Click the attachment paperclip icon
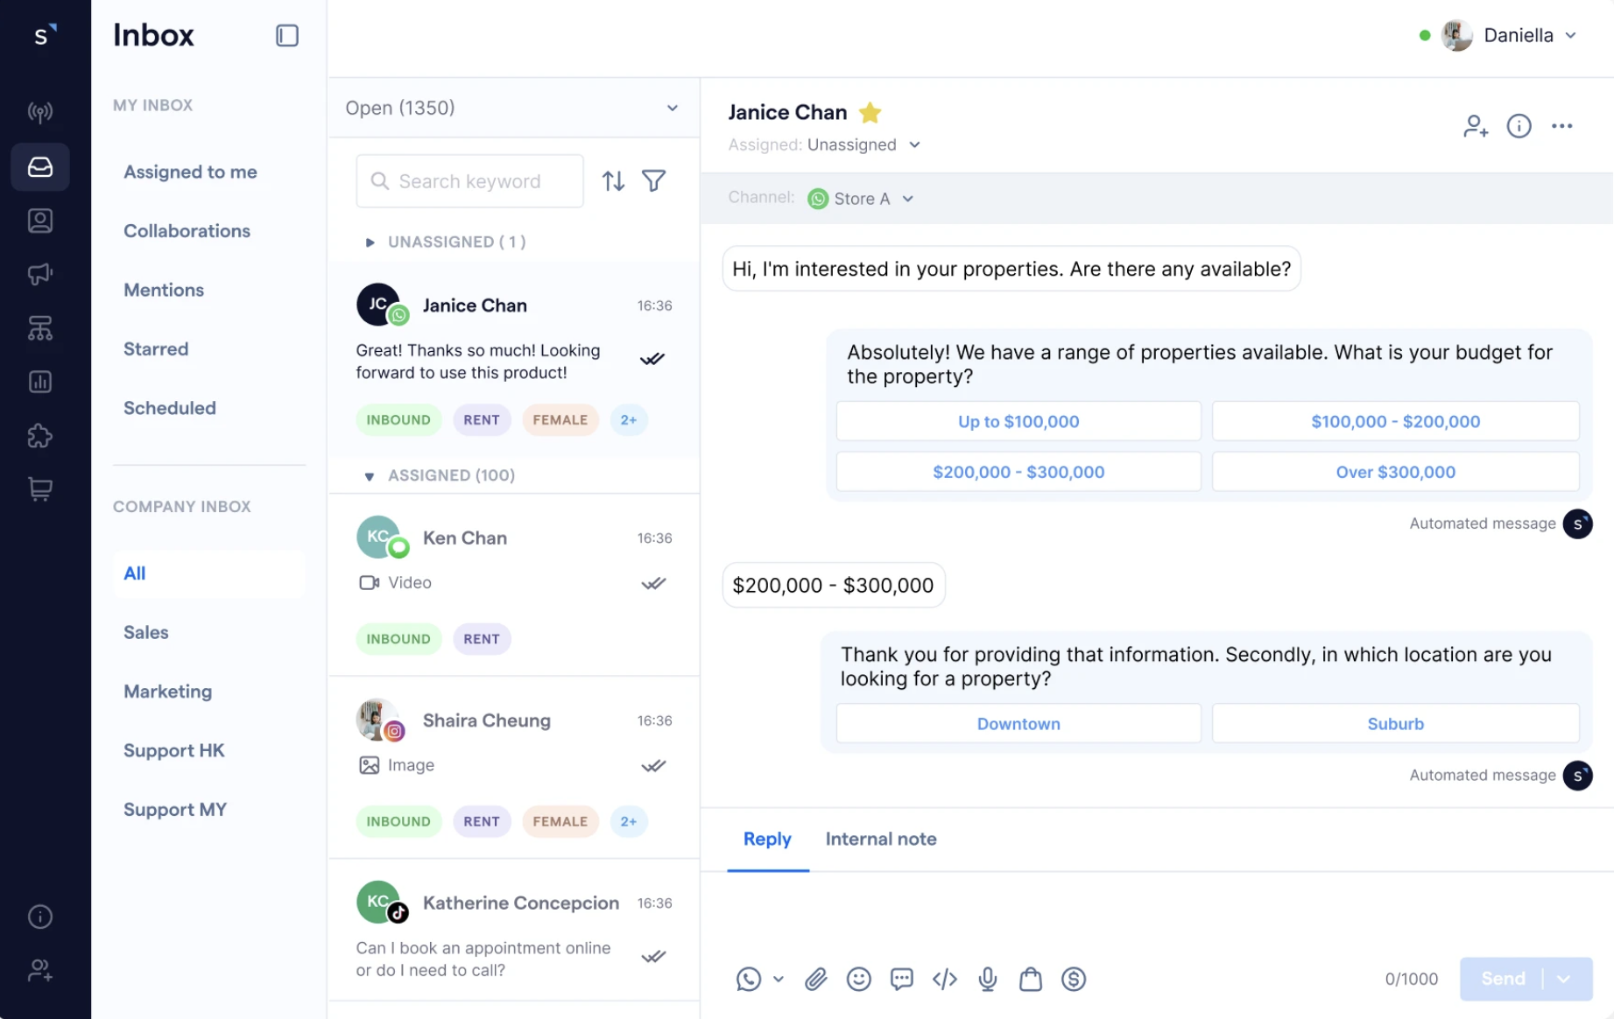 click(815, 979)
